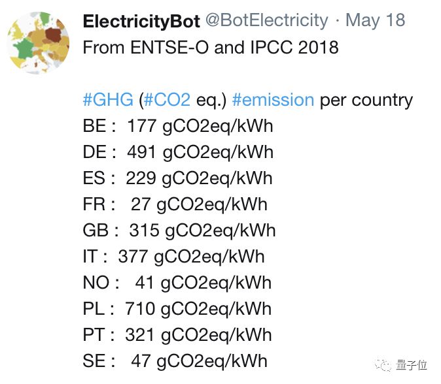The image size is (441, 384).
Task: Select the PL 710 gCO2eq/kWh line
Action: pyautogui.click(x=178, y=309)
